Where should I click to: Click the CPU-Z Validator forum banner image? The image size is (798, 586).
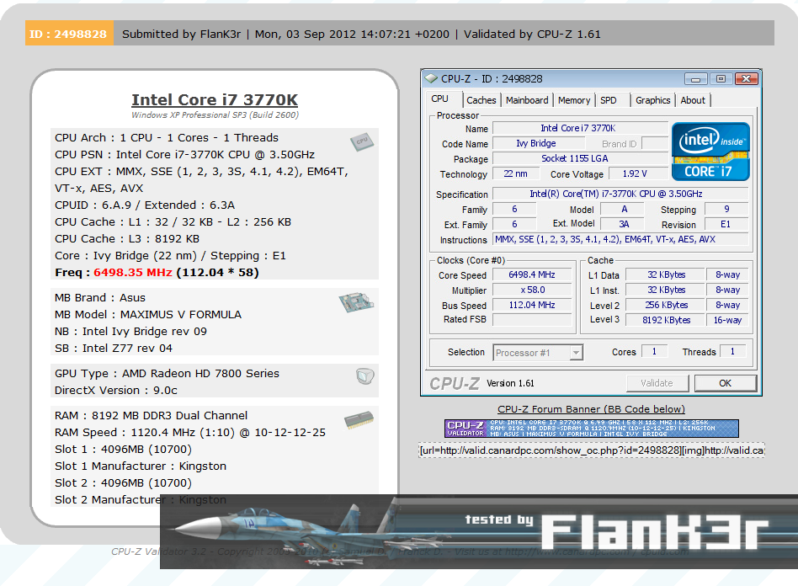click(x=592, y=429)
